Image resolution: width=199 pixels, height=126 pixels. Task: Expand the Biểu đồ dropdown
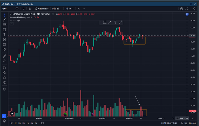57,9
